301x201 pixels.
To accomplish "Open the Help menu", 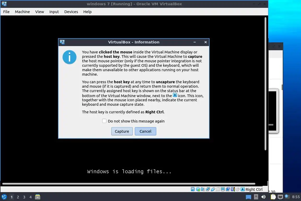I will click(x=87, y=12).
